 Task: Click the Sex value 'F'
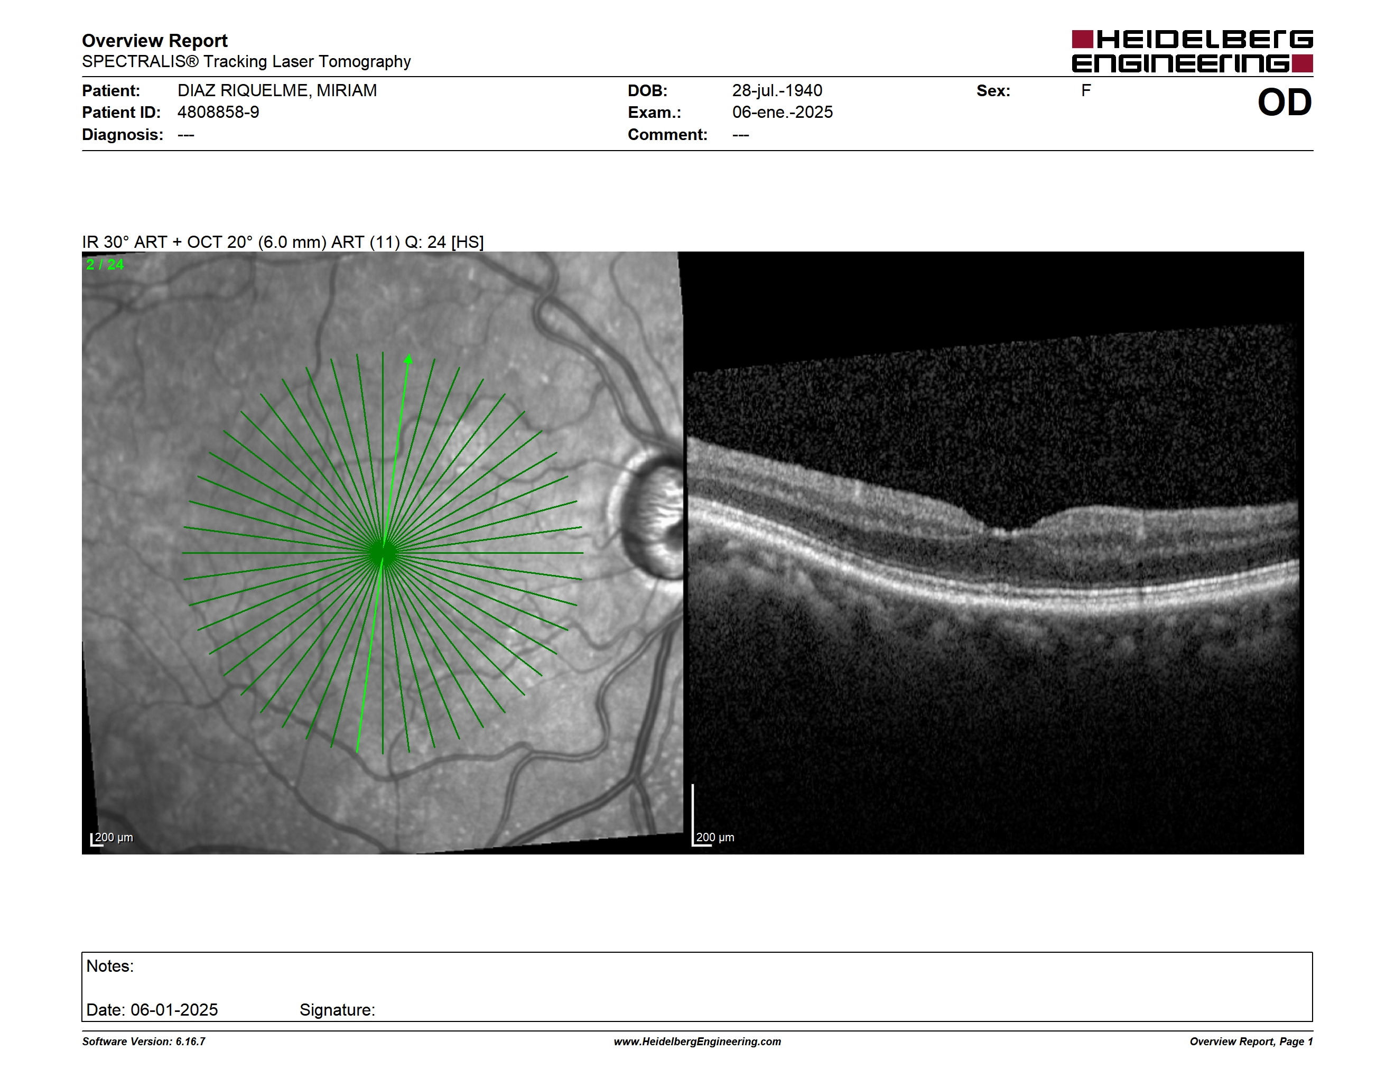pos(1086,91)
